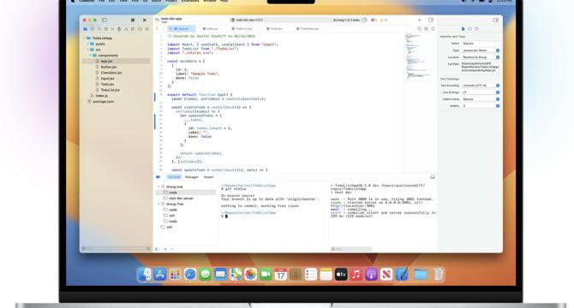Click the Stop task button in toolbar

133,20
